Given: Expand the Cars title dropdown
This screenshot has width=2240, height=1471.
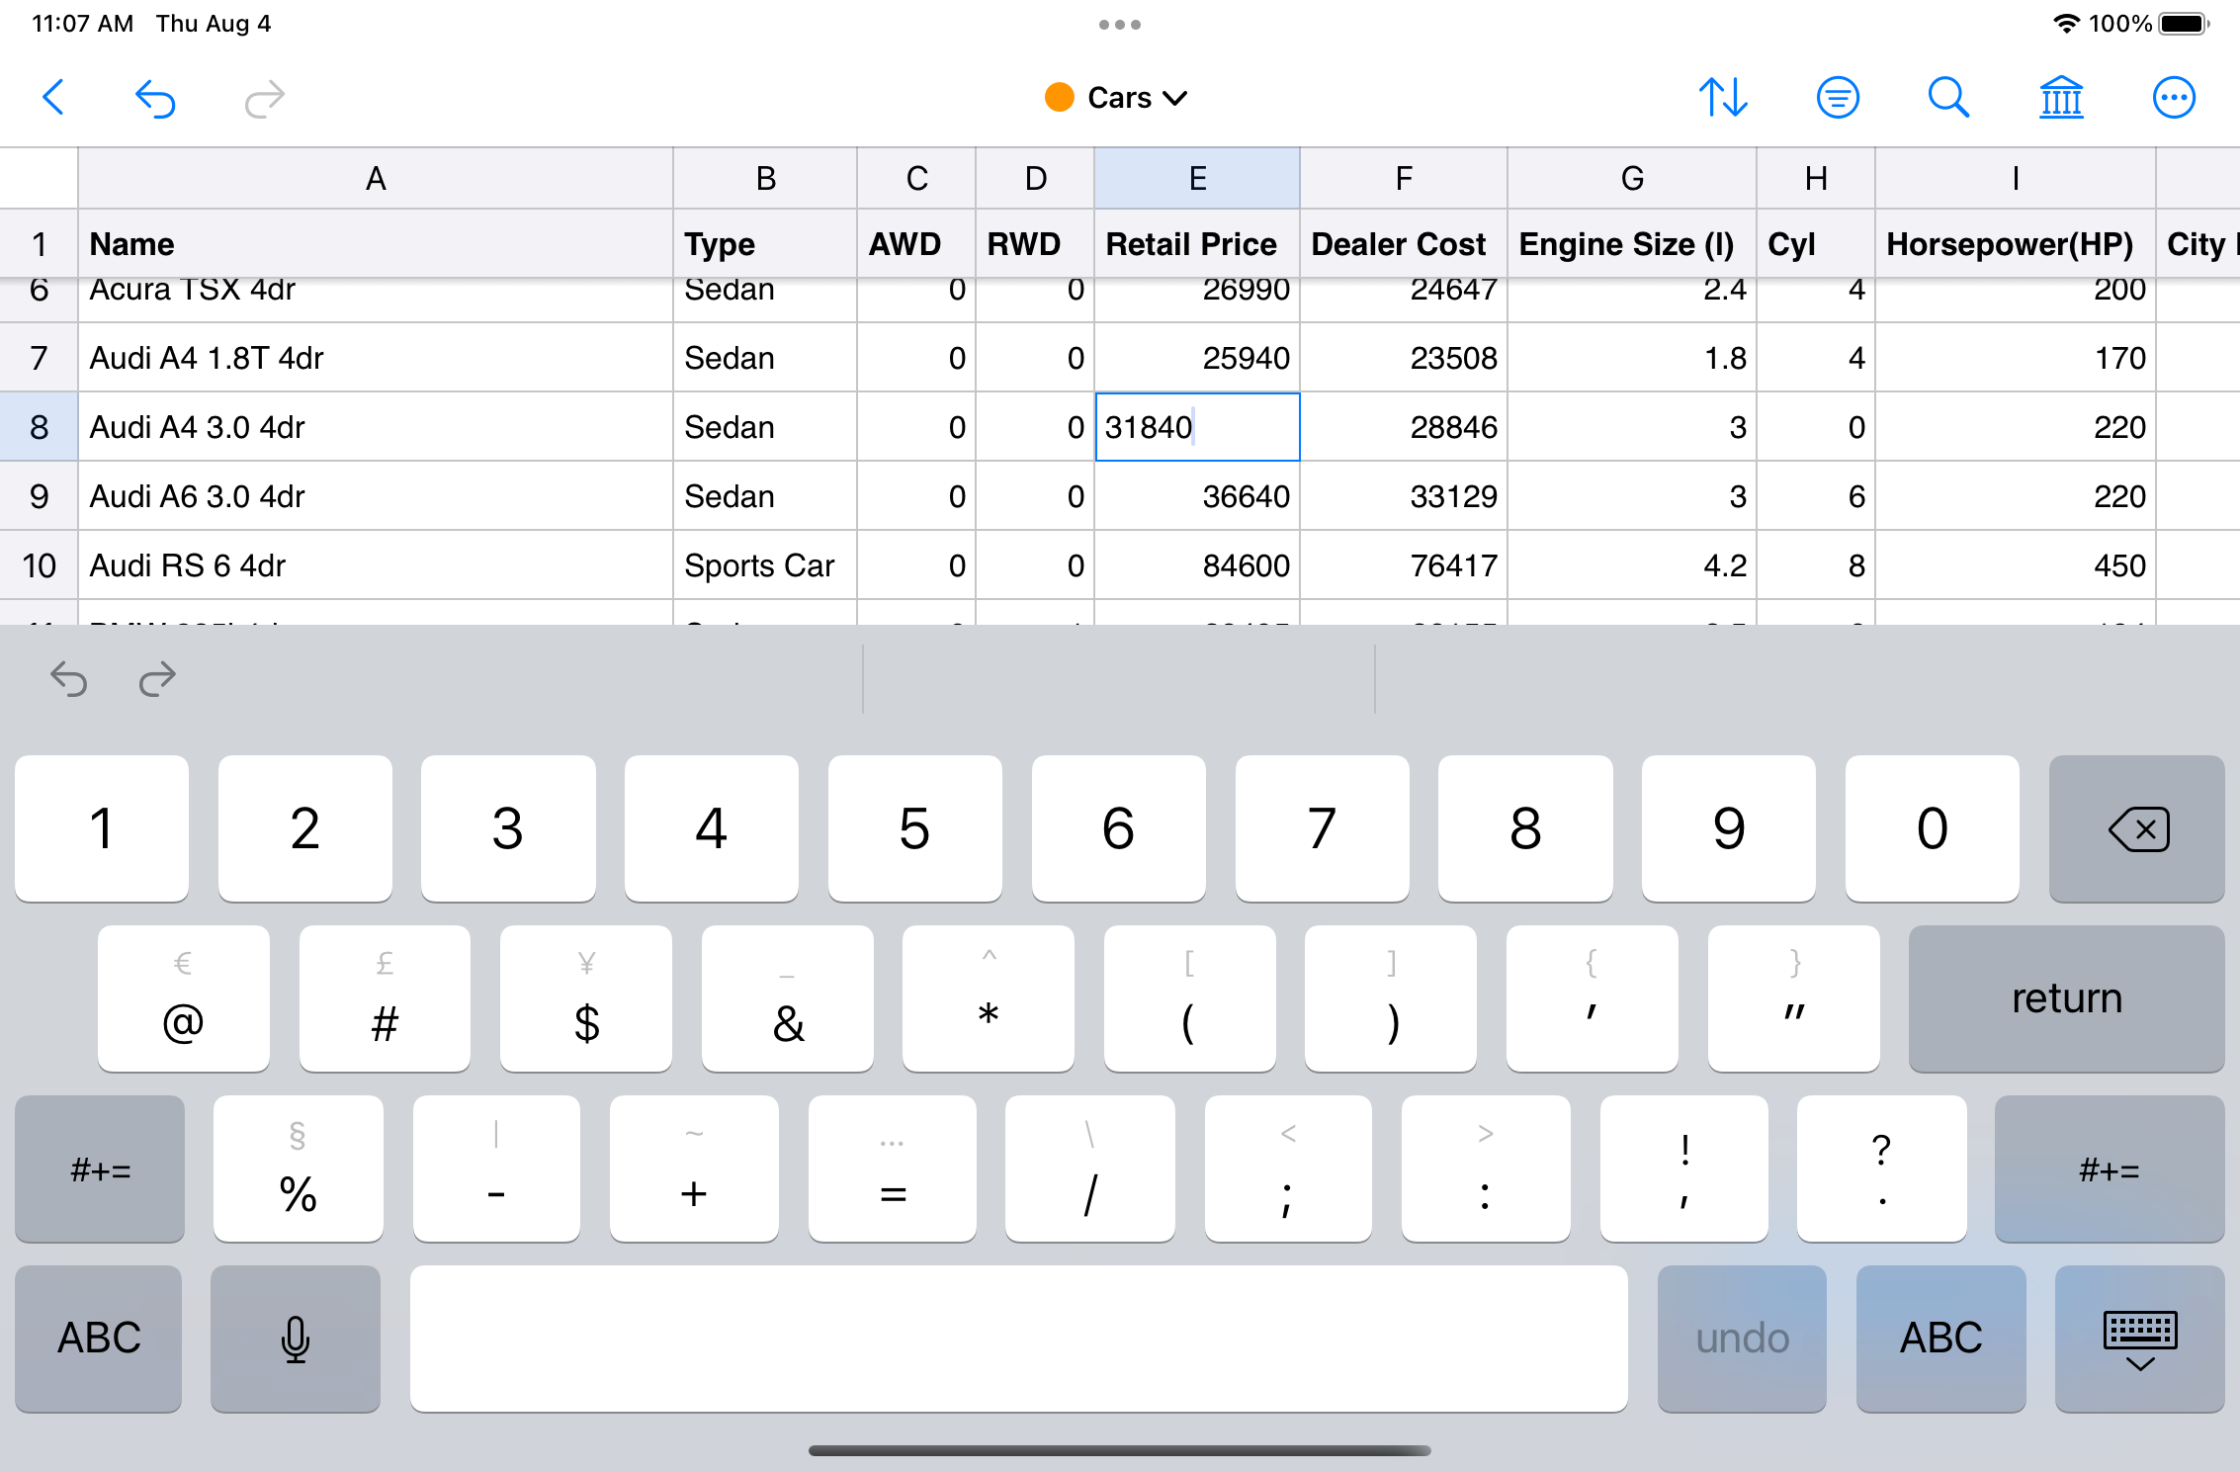Looking at the screenshot, I should tap(1118, 98).
